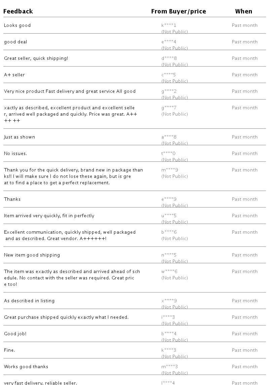Click 'New item good shipping' comment
The height and width of the screenshot is (385, 269).
(32, 255)
